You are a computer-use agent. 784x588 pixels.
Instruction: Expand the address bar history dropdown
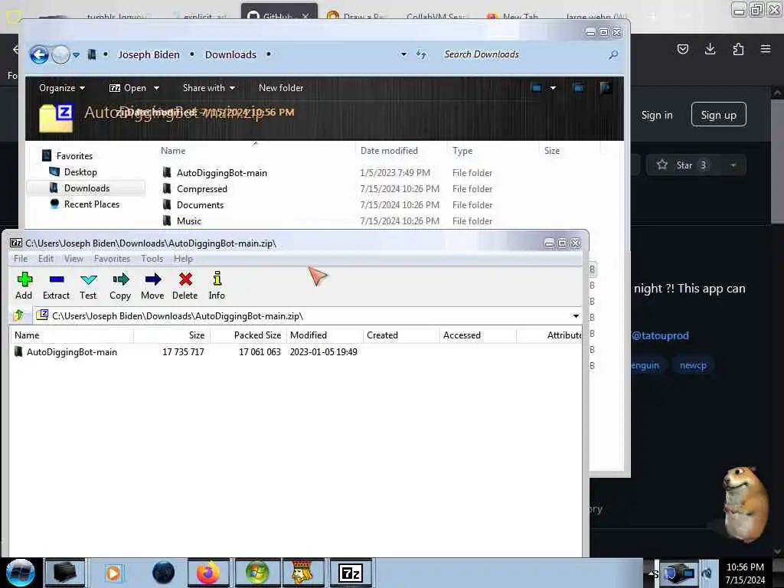403,54
